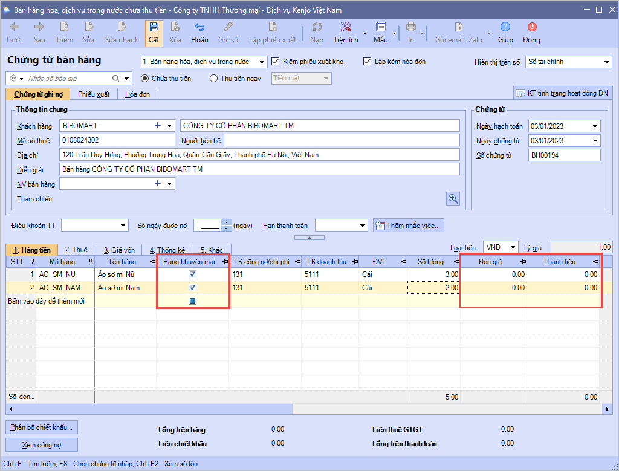This screenshot has width=619, height=471.
Task: Click the Diễn giải text field
Action: tap(259, 169)
